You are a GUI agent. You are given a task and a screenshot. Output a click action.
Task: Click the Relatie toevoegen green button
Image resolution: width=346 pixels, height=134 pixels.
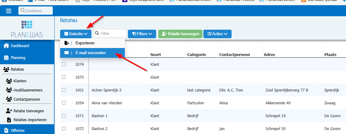tap(180, 34)
